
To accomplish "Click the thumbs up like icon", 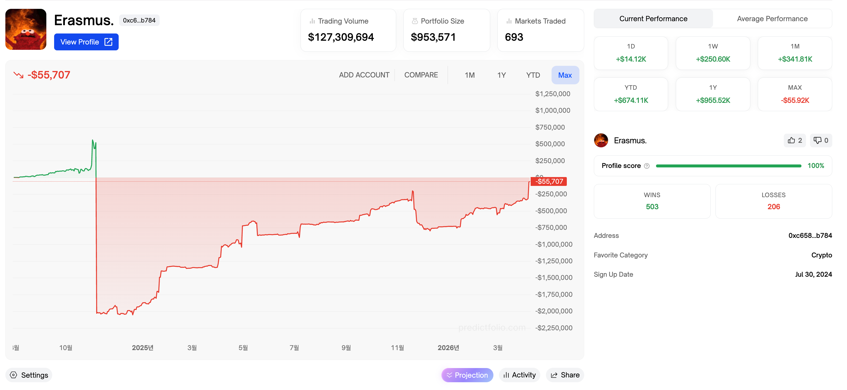I will click(791, 140).
